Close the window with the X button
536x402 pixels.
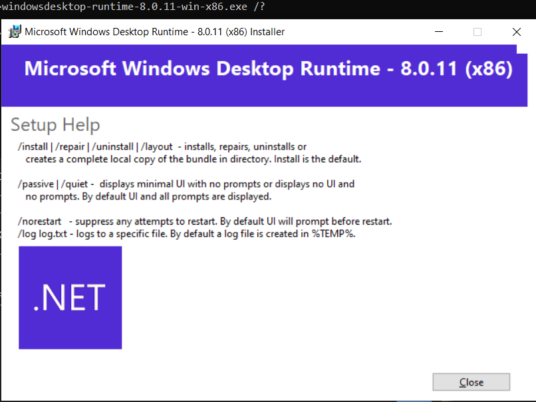point(517,32)
